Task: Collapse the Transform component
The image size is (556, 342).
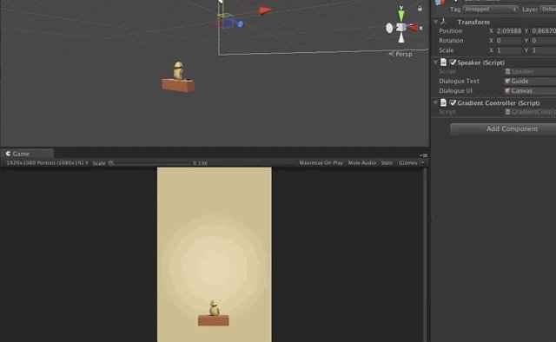Action: (x=435, y=22)
